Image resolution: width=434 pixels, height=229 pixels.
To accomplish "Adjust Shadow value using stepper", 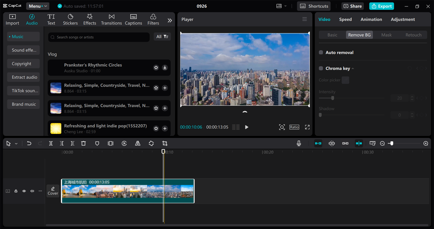I will click(412, 115).
